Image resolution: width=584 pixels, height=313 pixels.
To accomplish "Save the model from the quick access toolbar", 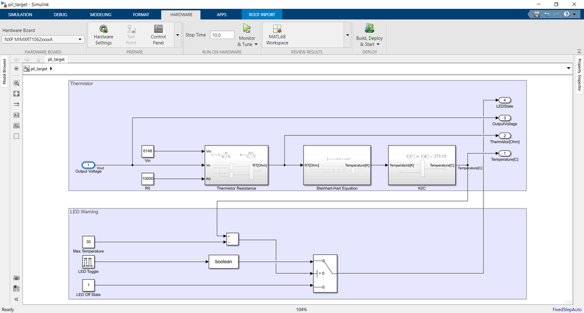I will [537, 15].
